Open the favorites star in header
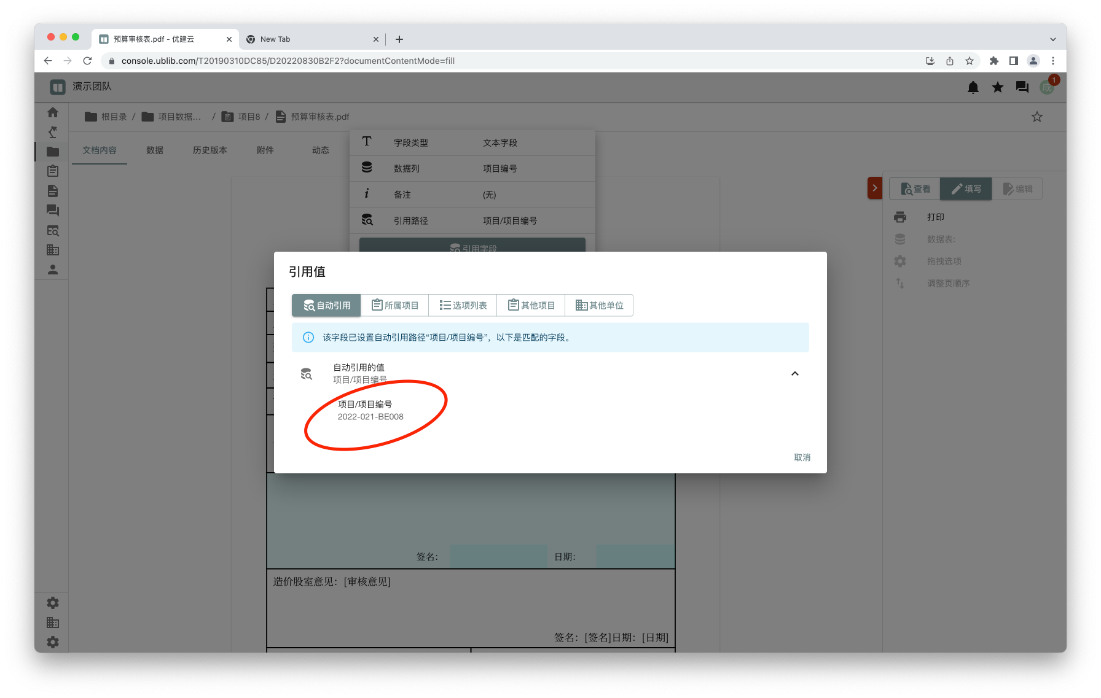 997,88
